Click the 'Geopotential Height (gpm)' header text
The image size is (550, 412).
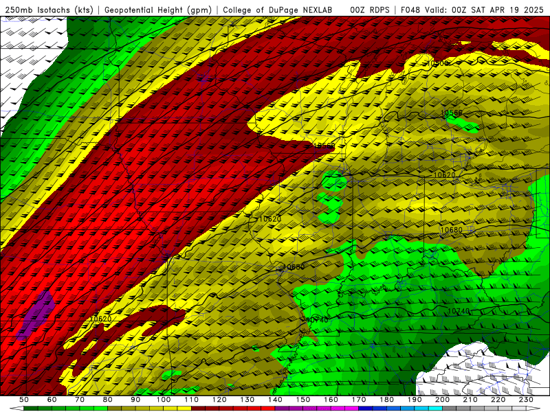(158, 10)
